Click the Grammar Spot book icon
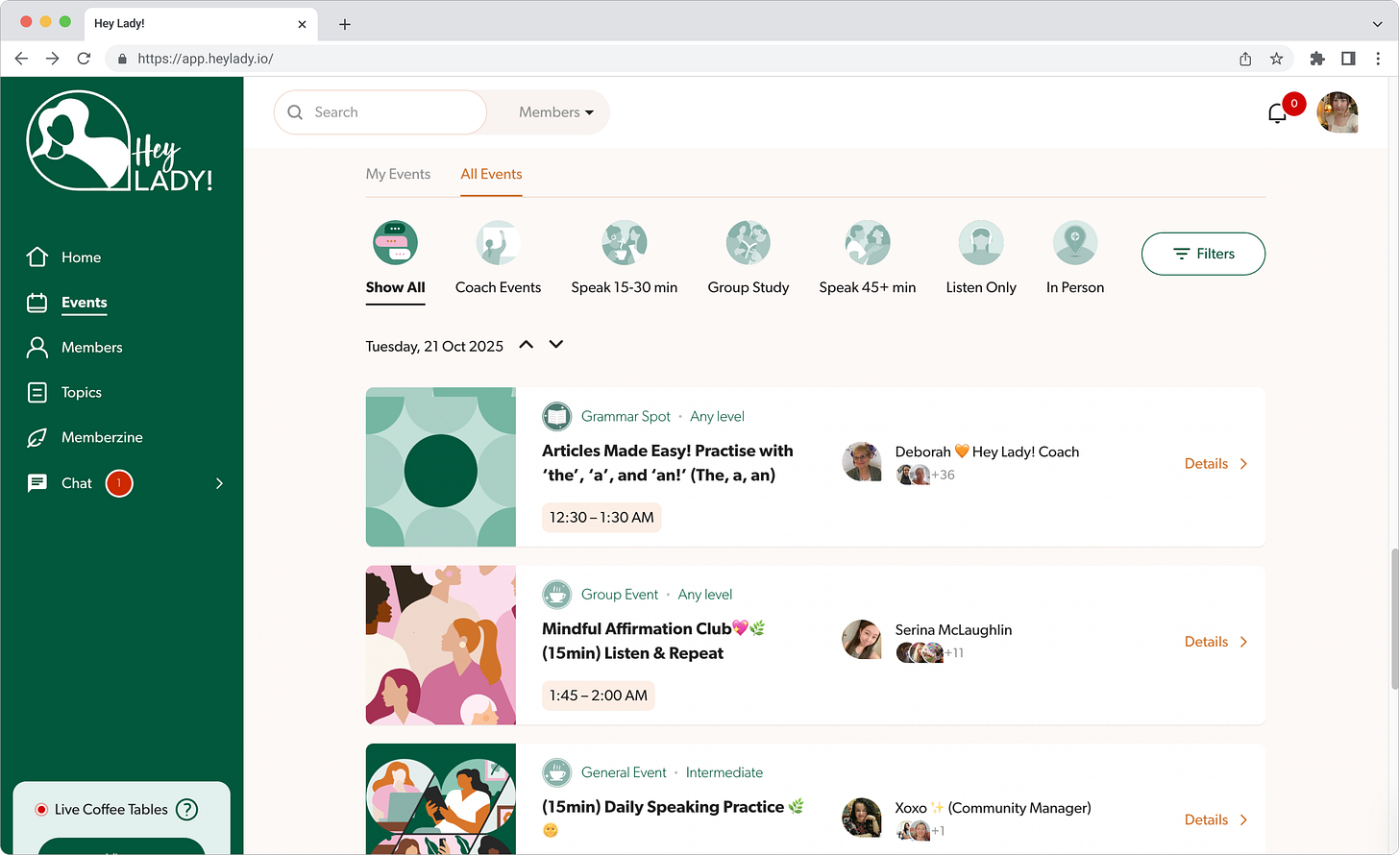This screenshot has width=1399, height=855. (x=557, y=416)
